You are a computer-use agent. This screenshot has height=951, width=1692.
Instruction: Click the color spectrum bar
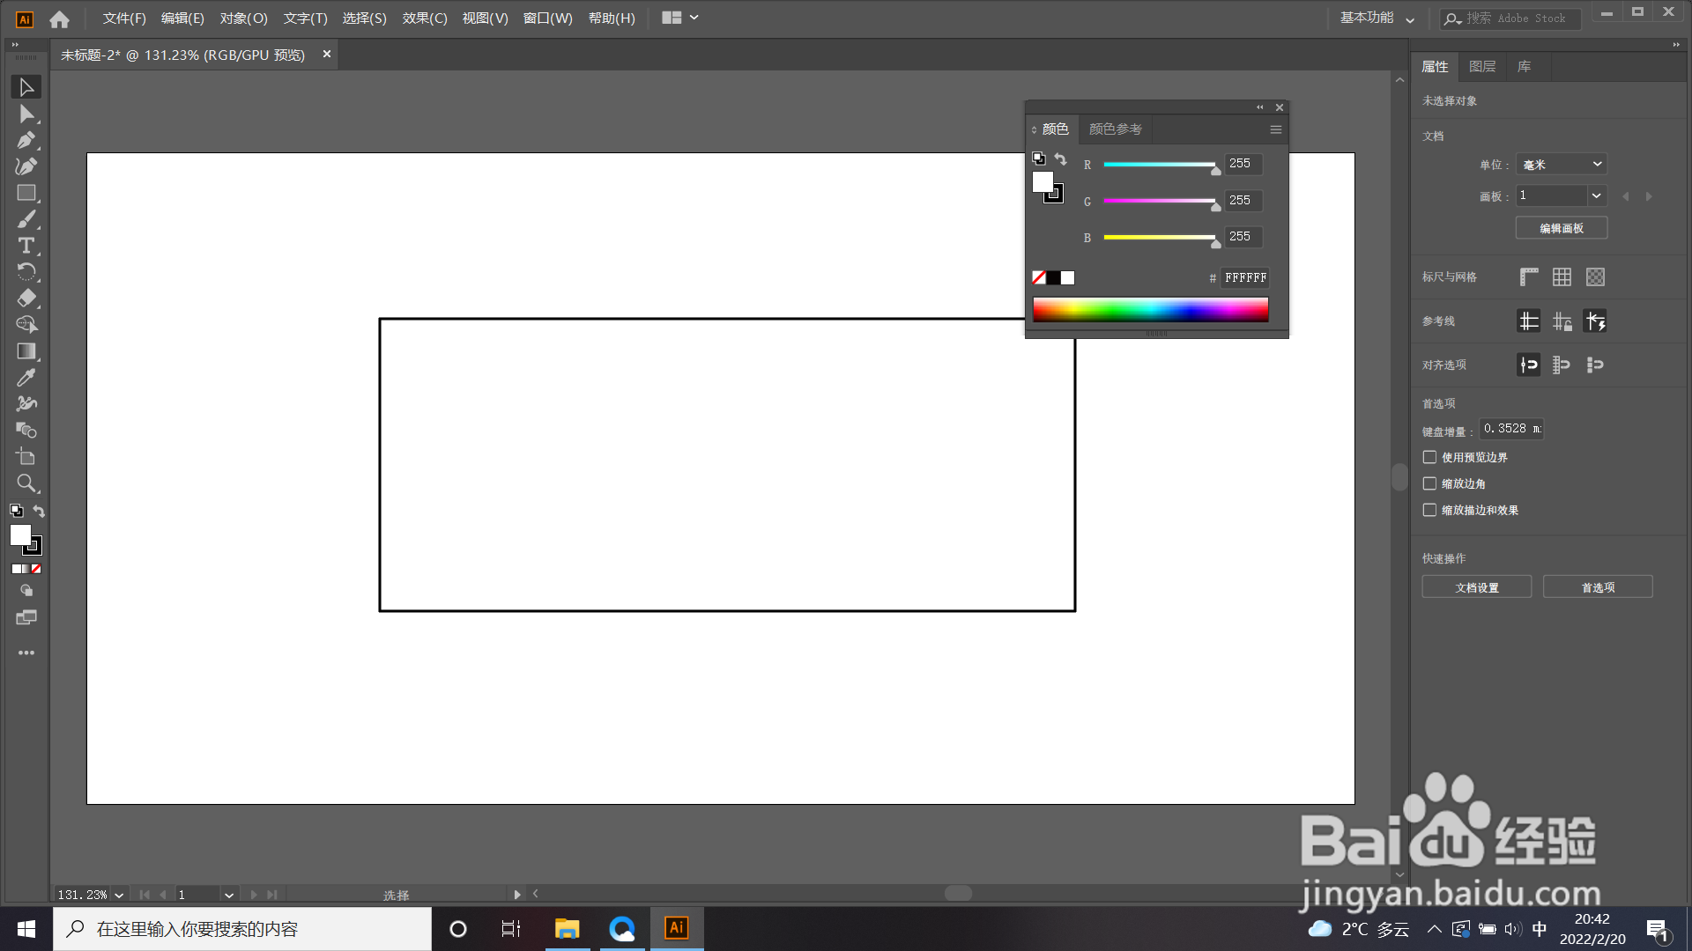[1150, 309]
